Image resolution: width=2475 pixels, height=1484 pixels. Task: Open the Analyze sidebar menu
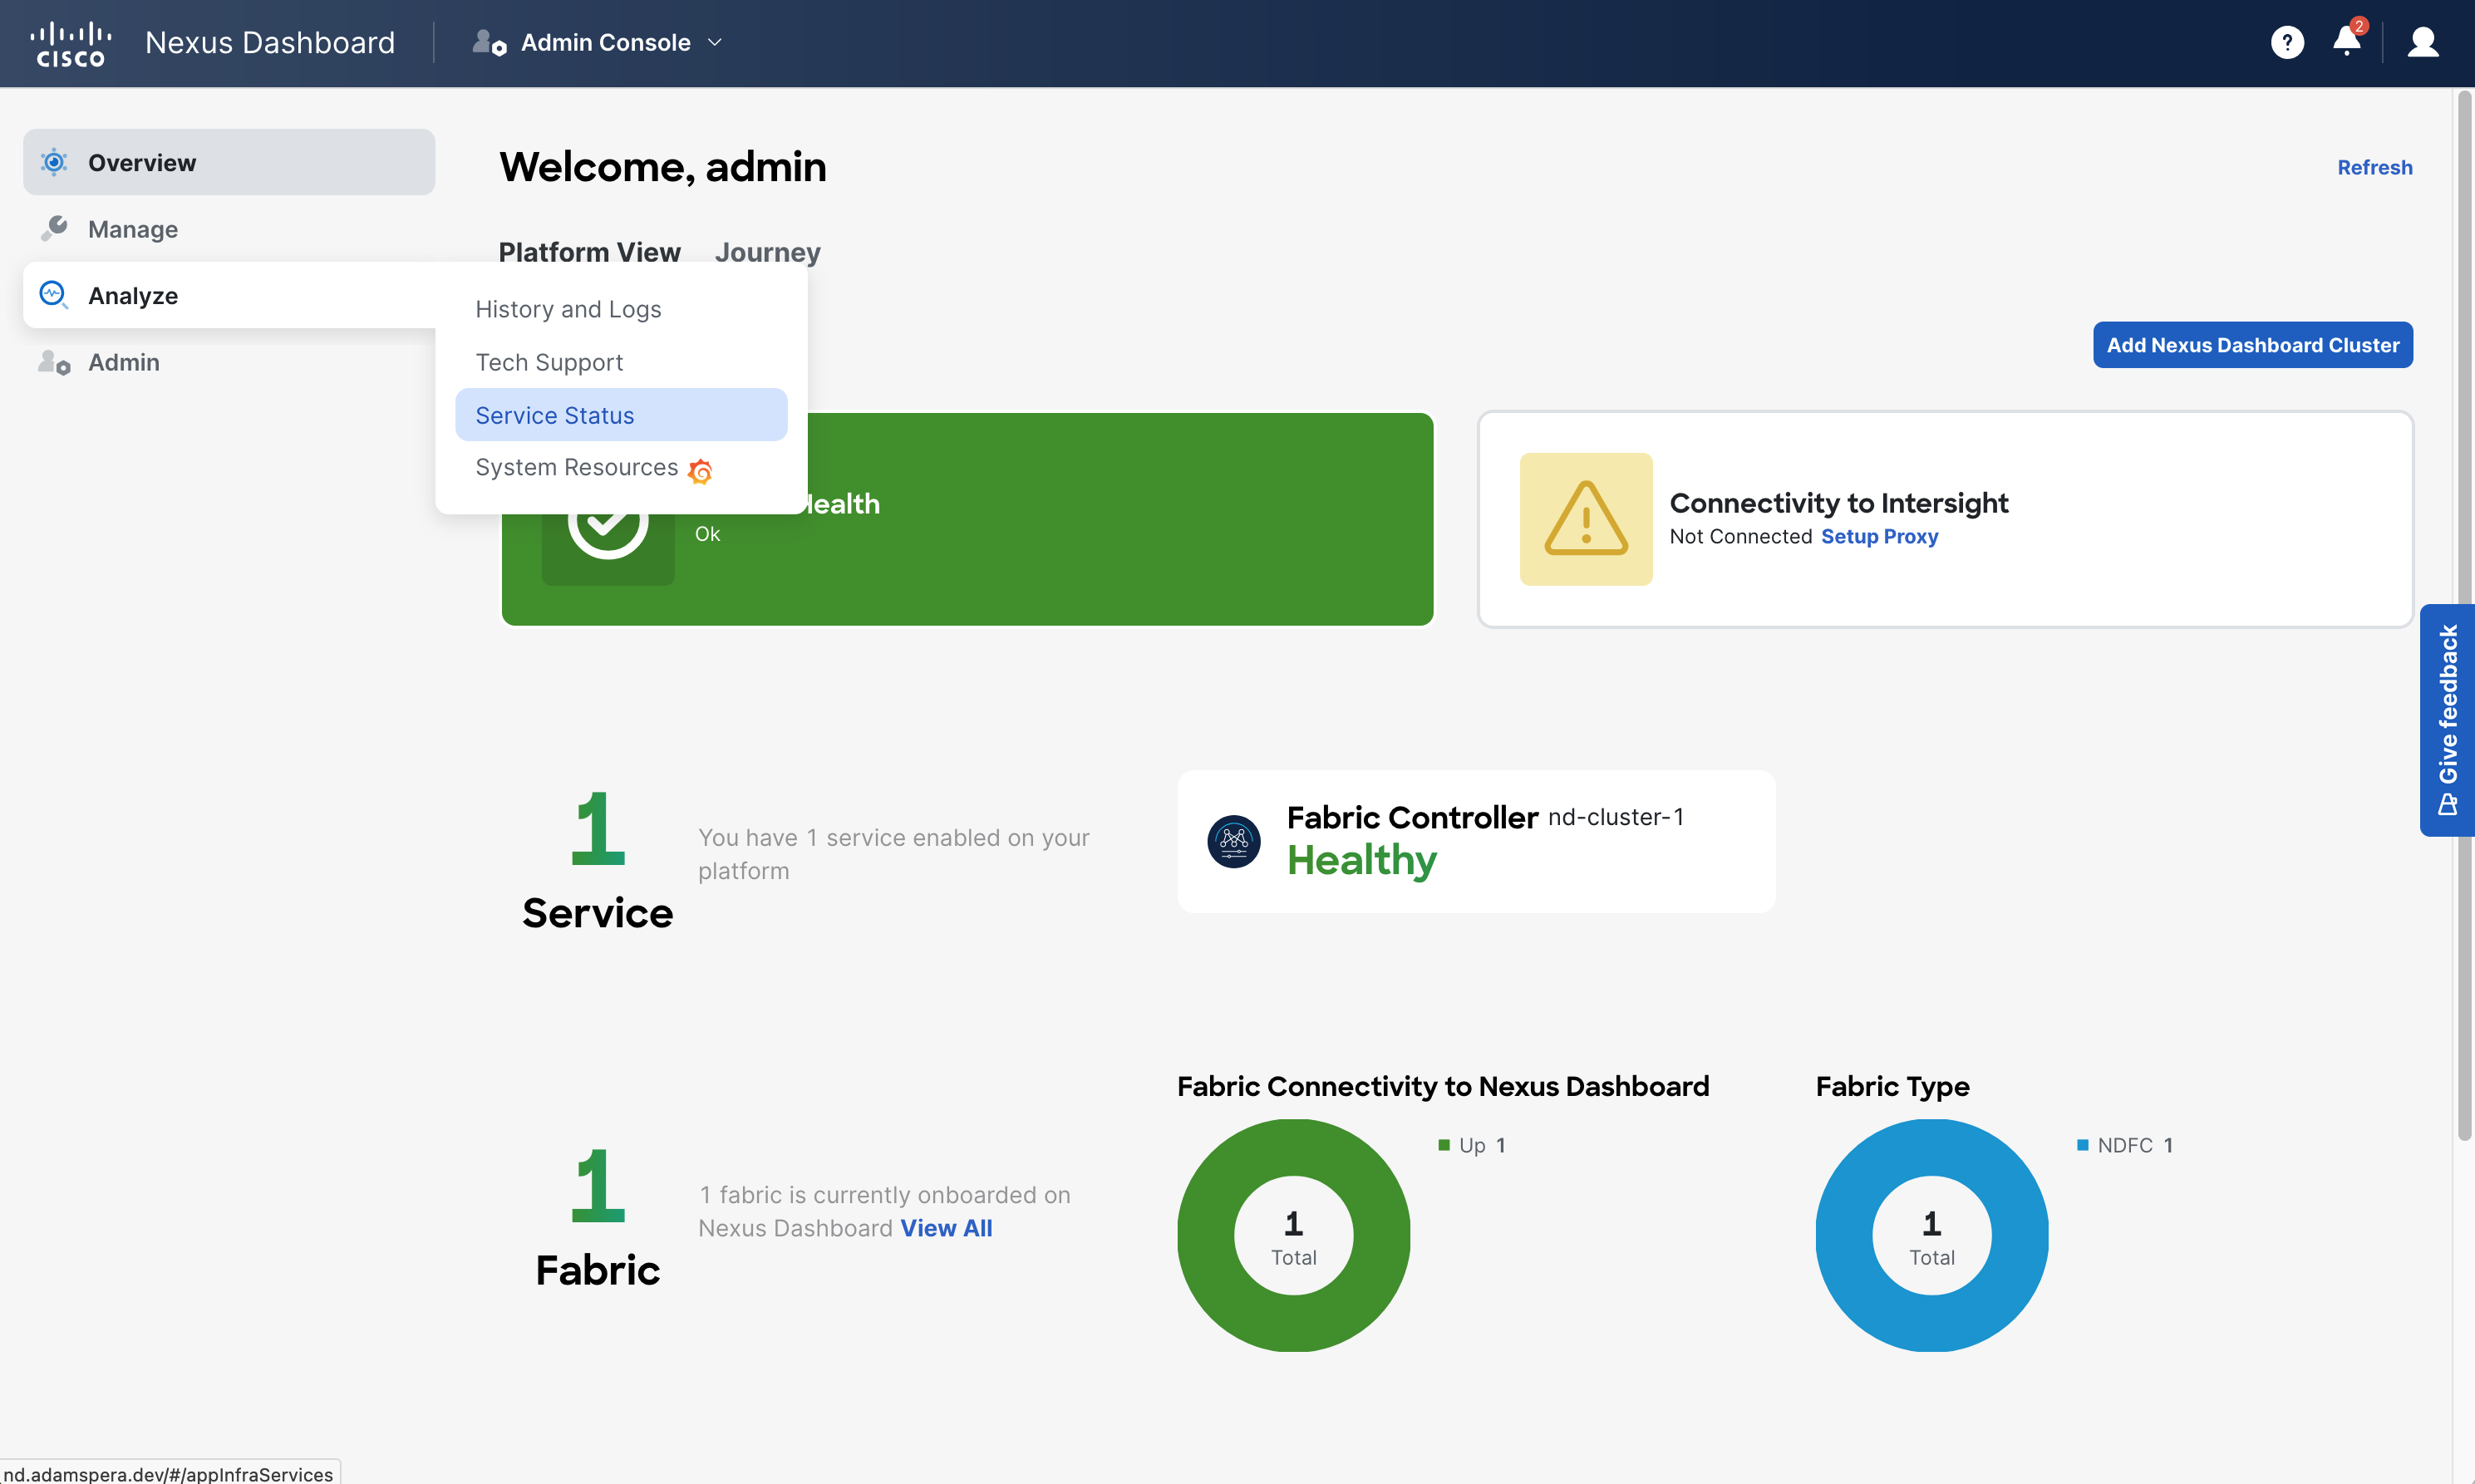229,295
